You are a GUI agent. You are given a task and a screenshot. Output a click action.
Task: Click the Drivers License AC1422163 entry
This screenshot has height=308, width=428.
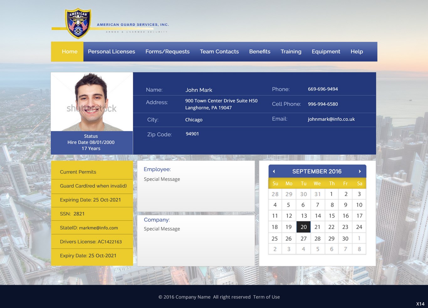(x=91, y=242)
